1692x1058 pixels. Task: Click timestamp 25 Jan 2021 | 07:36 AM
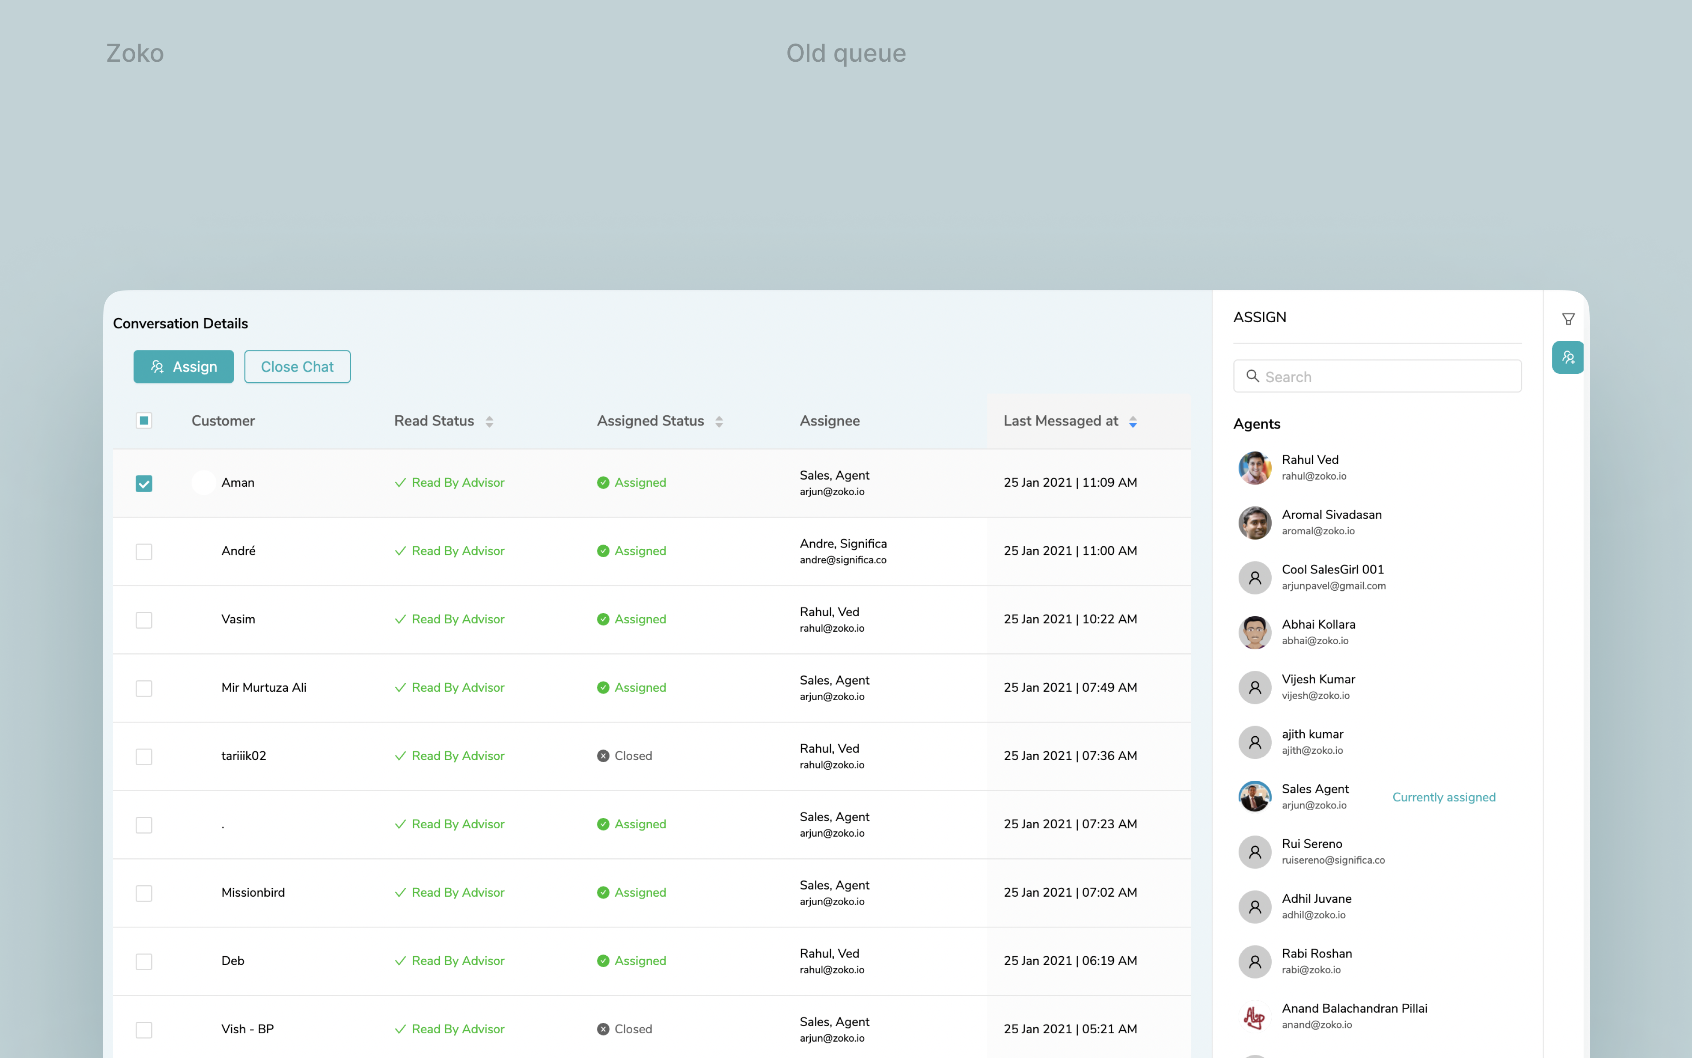point(1070,756)
